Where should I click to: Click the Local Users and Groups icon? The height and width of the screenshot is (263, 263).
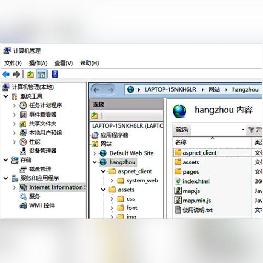(23, 133)
